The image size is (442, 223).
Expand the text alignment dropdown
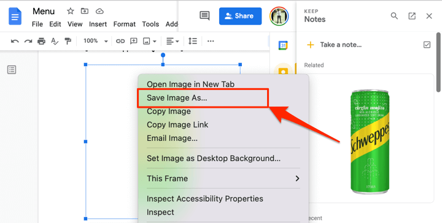[173, 41]
